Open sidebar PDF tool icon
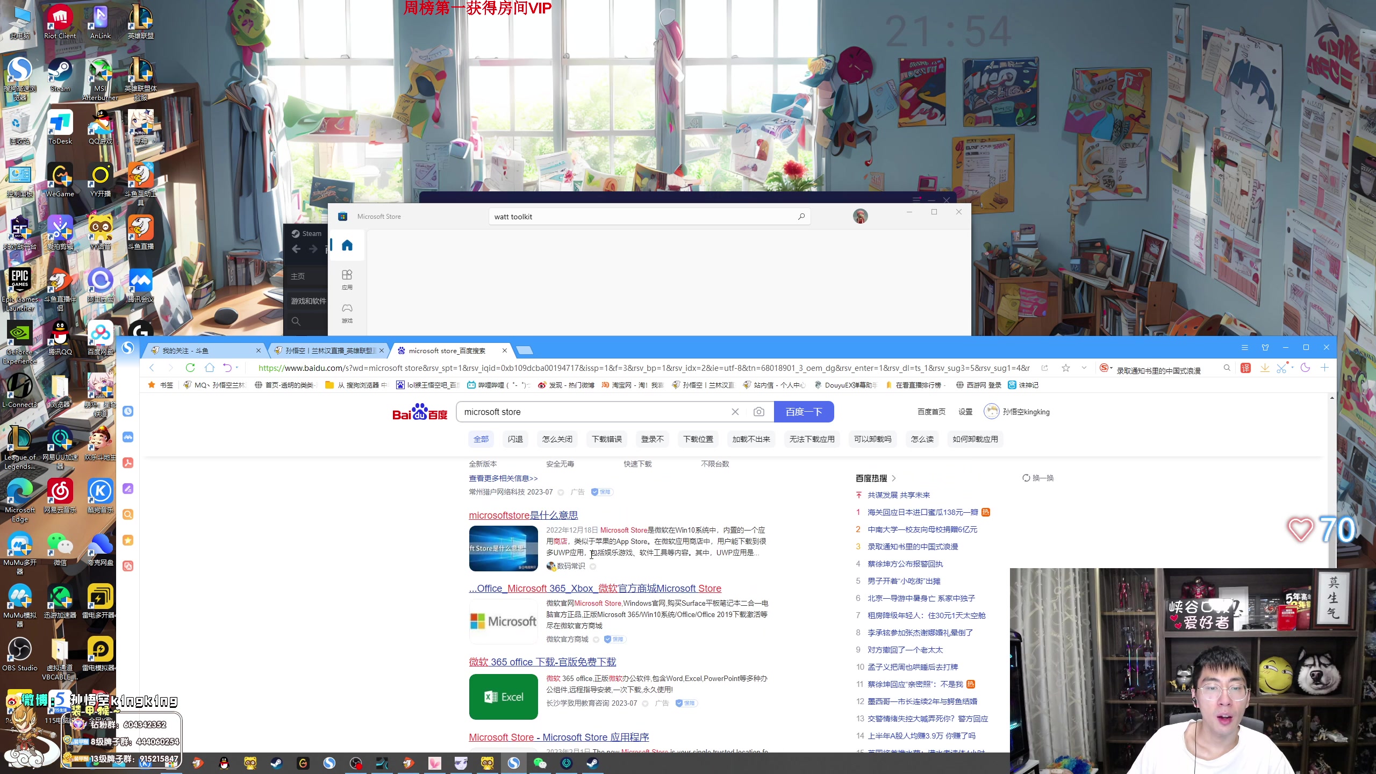 (x=128, y=463)
